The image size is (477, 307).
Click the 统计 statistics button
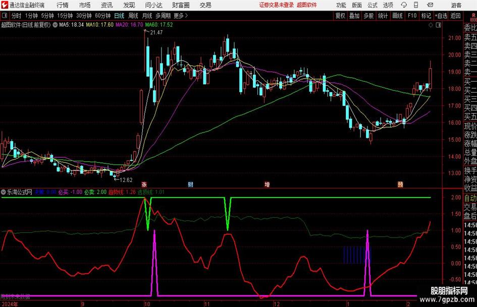coord(383,16)
